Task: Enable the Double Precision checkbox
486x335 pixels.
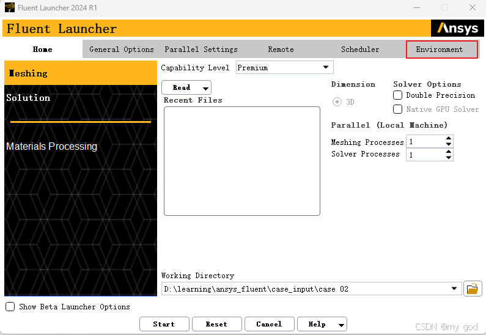Action: pyautogui.click(x=398, y=95)
